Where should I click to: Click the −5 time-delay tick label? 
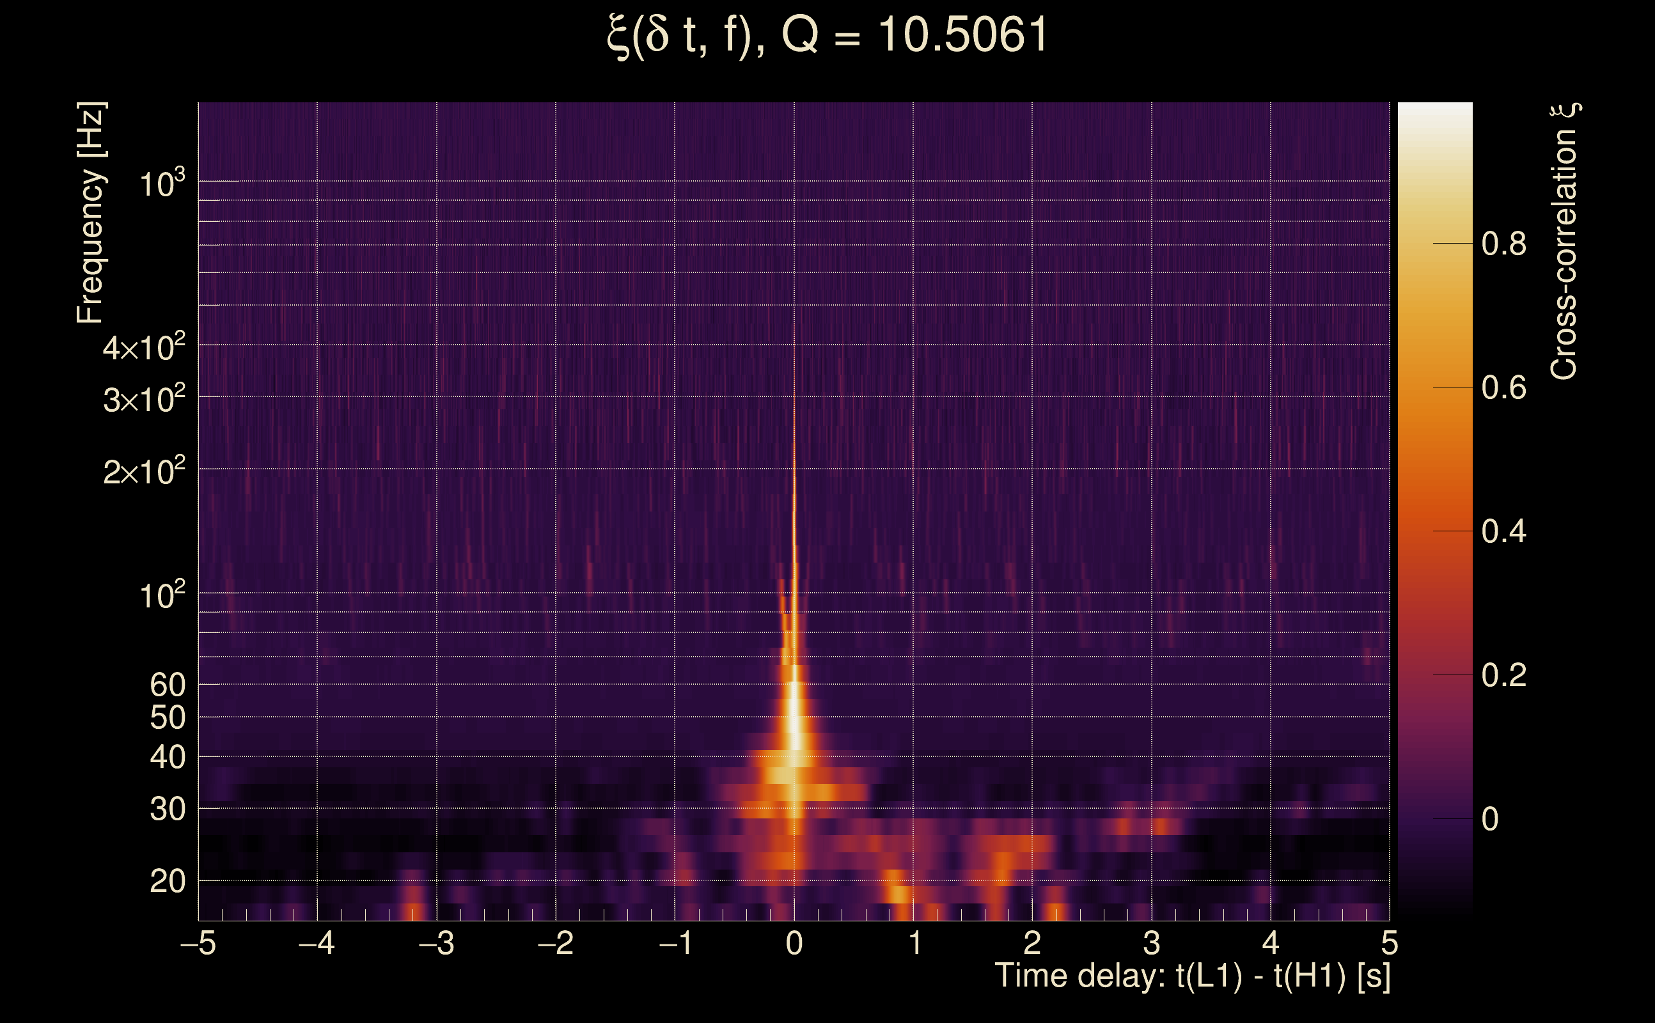click(x=198, y=943)
